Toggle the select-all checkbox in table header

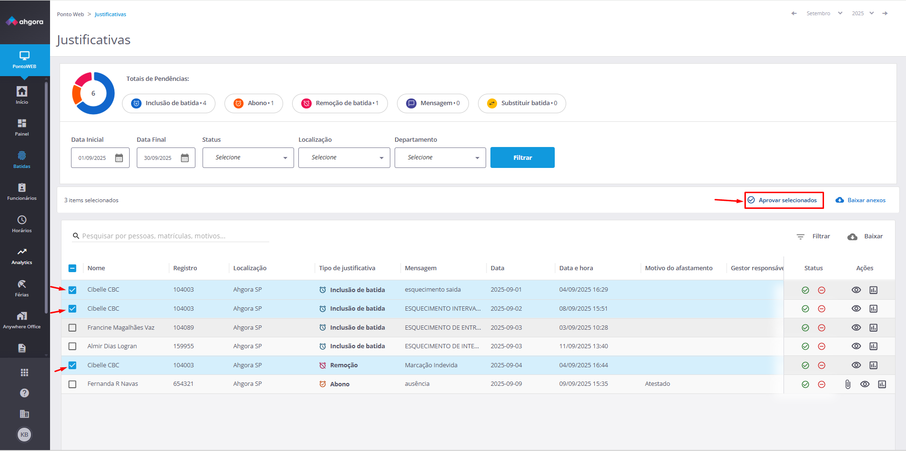tap(72, 268)
